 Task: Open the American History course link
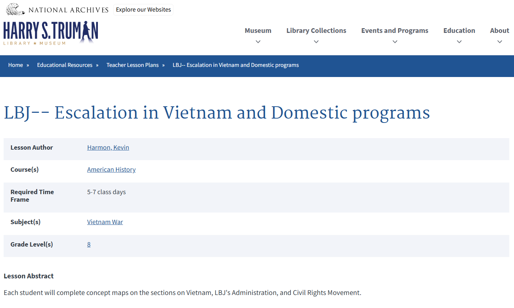(x=111, y=169)
